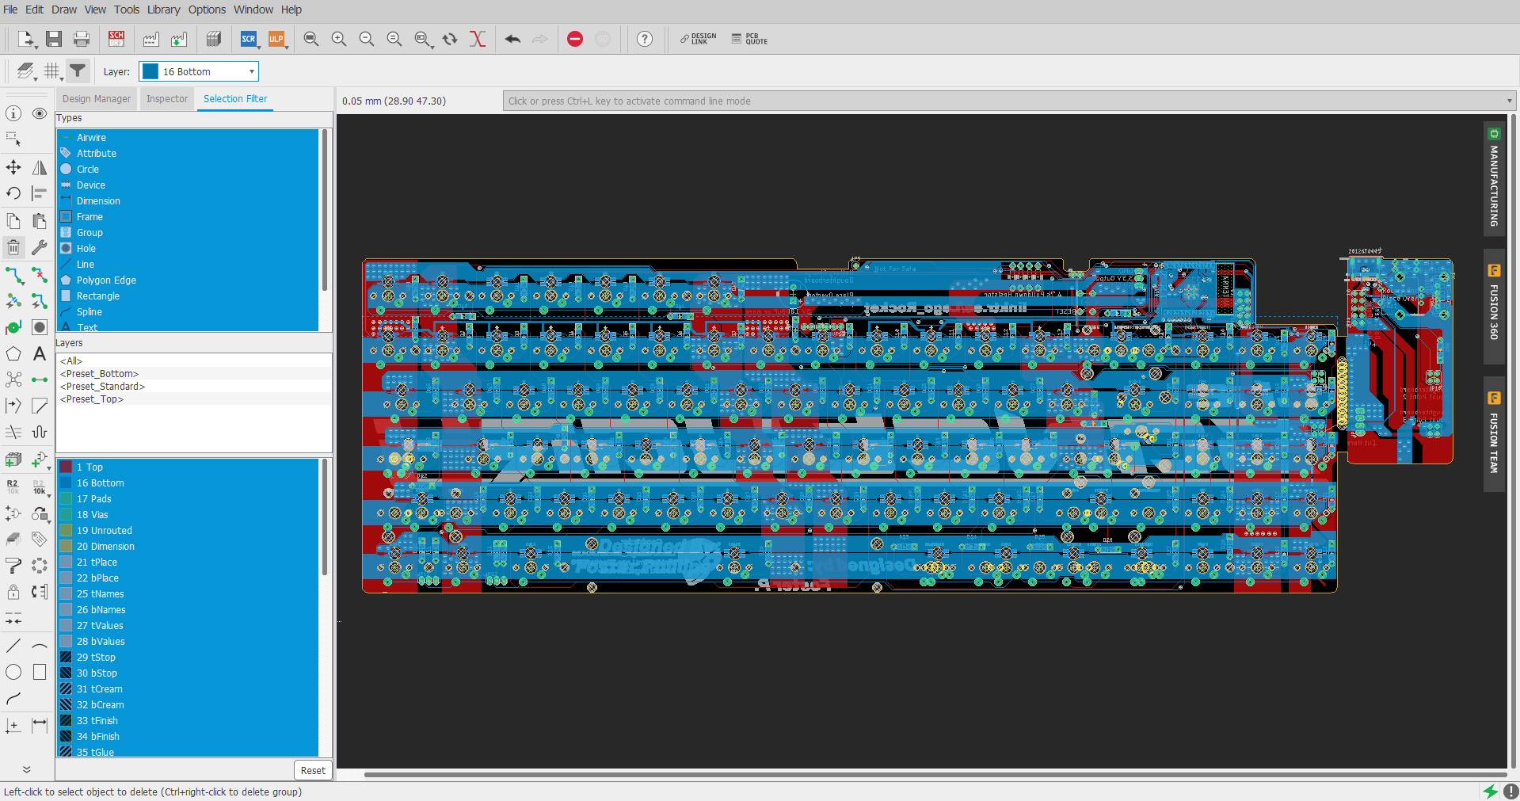Toggle the Airwire type in Selection Filter
The image size is (1520, 801).
click(x=91, y=137)
